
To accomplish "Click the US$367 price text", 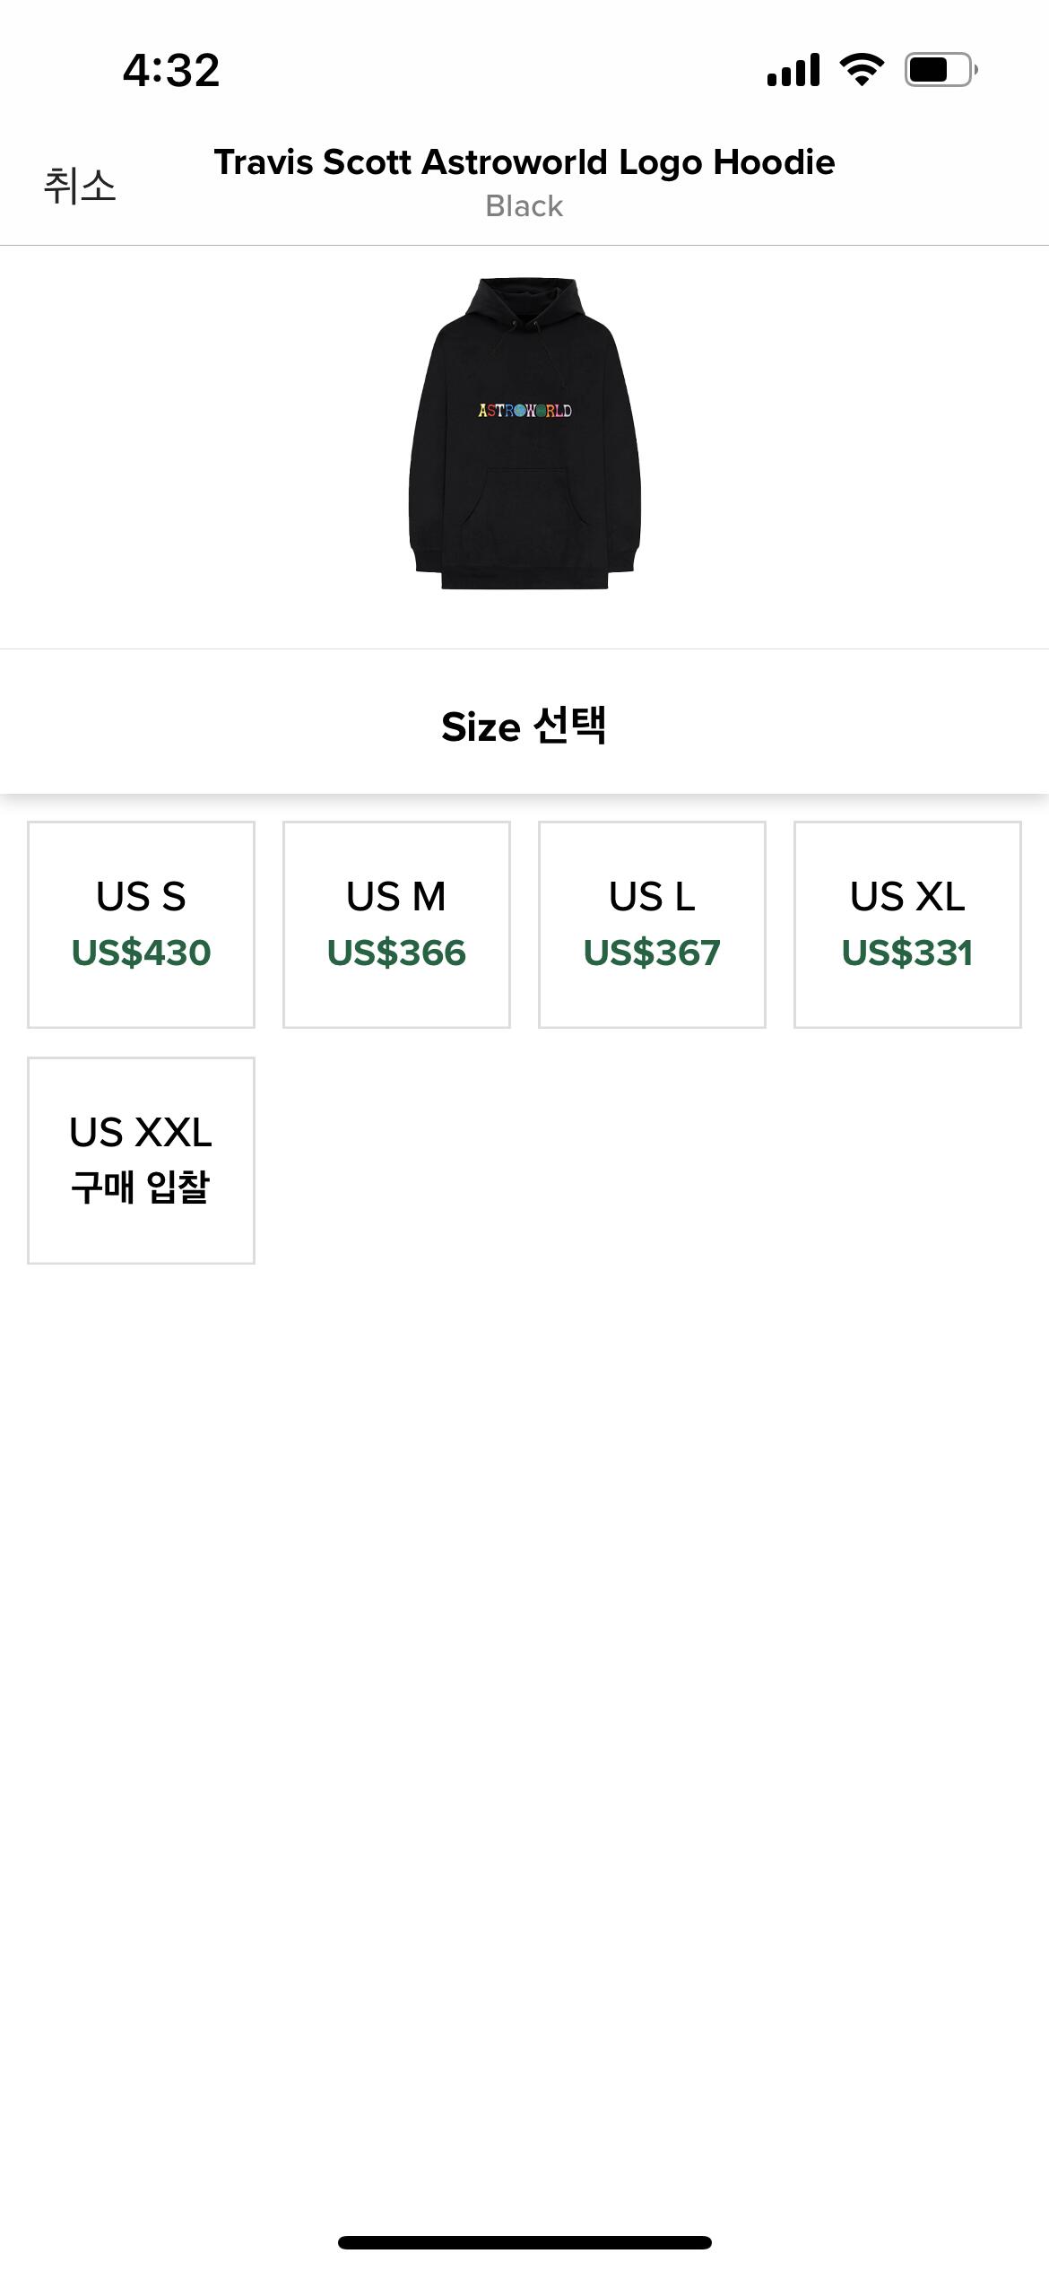I will 652,953.
